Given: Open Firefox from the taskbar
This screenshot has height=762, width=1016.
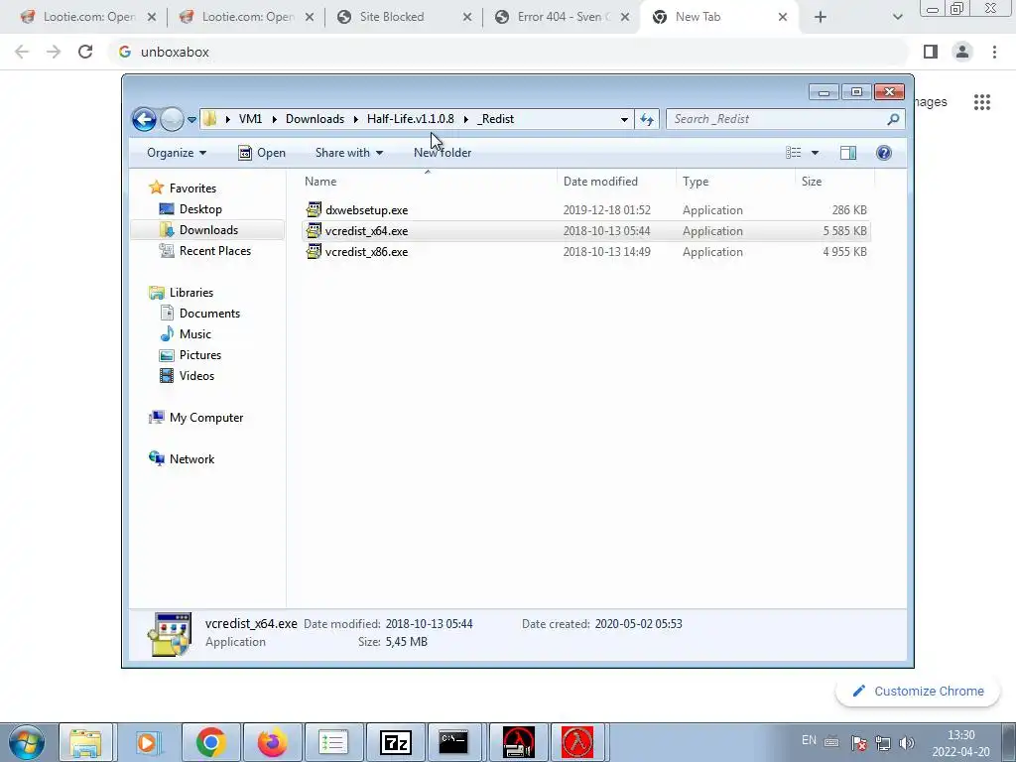Looking at the screenshot, I should coord(273,742).
